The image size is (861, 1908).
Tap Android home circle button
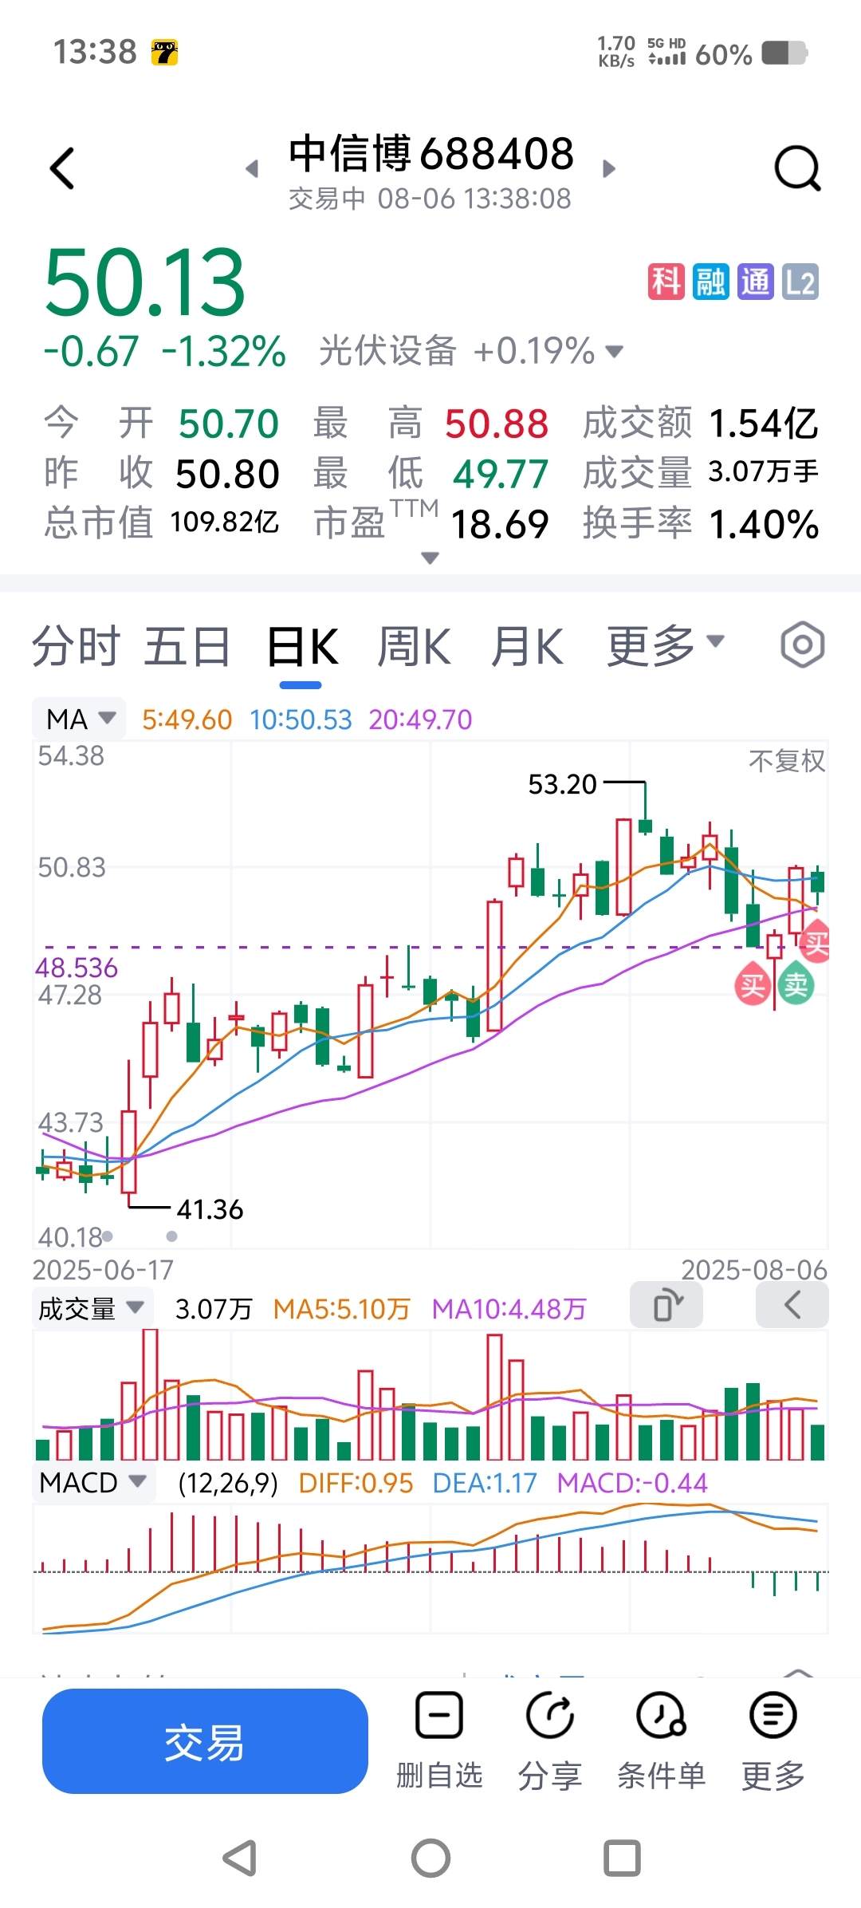431,1858
